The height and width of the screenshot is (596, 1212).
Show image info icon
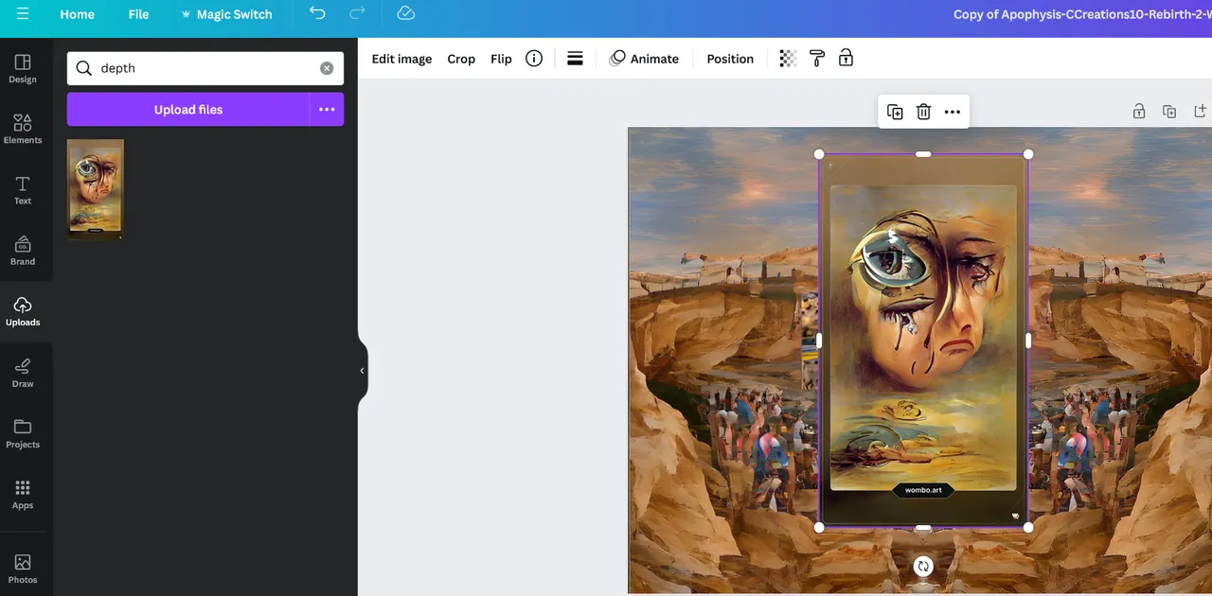[534, 59]
